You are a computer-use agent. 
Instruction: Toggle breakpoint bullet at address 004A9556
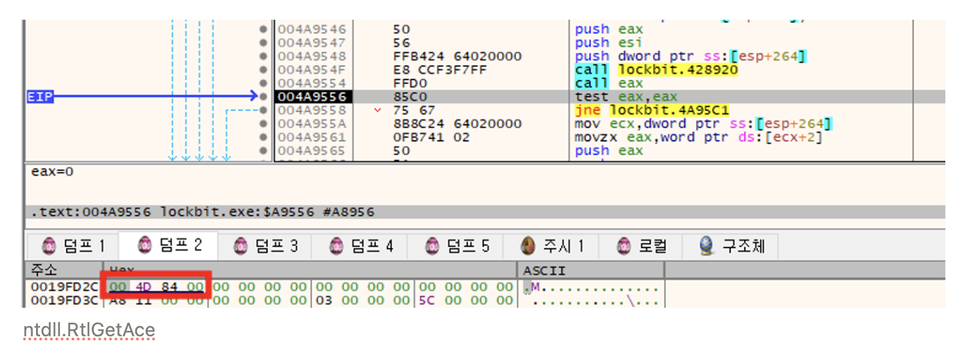tap(263, 96)
